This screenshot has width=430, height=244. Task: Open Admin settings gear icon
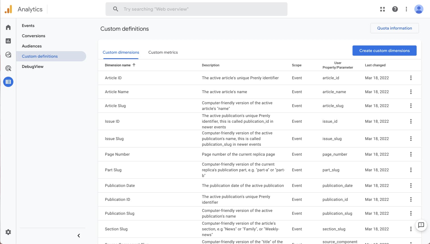tap(8, 232)
